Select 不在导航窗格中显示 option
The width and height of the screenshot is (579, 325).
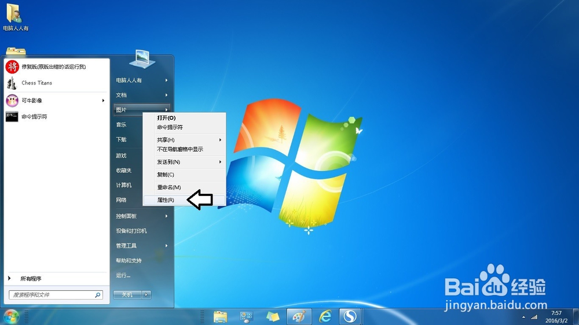point(184,149)
